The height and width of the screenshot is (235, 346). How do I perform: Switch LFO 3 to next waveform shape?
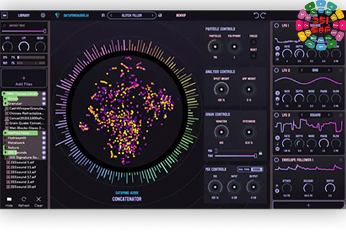click(x=329, y=115)
